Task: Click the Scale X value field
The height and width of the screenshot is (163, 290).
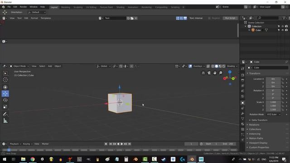Action: 273,102
